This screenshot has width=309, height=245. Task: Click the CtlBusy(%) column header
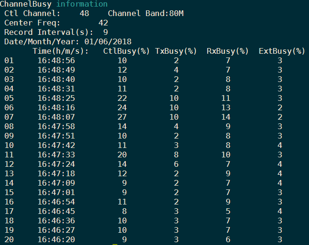coord(126,51)
